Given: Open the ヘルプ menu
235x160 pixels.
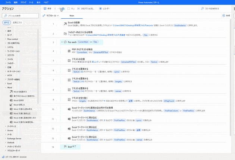Looking at the screenshot, I should [x=46, y=2].
